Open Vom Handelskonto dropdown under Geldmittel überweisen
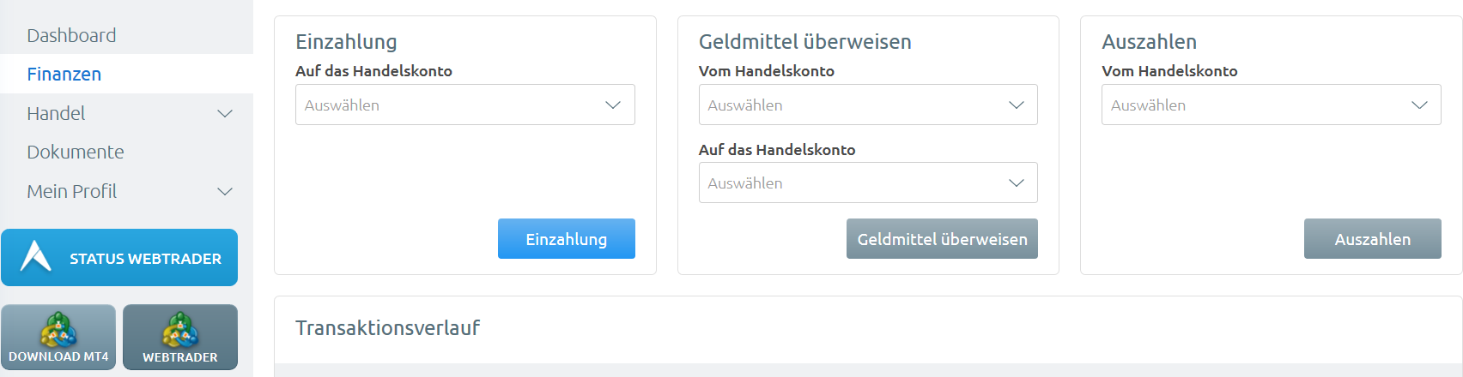1463x377 pixels. pyautogui.click(x=868, y=105)
